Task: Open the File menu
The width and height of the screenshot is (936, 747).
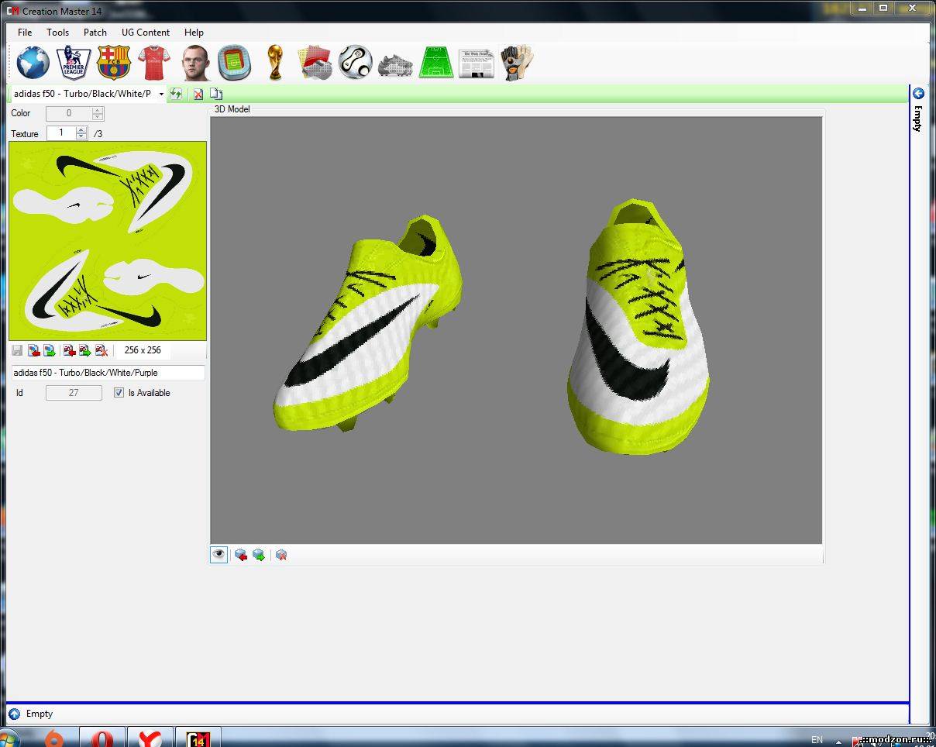Action: click(x=25, y=33)
